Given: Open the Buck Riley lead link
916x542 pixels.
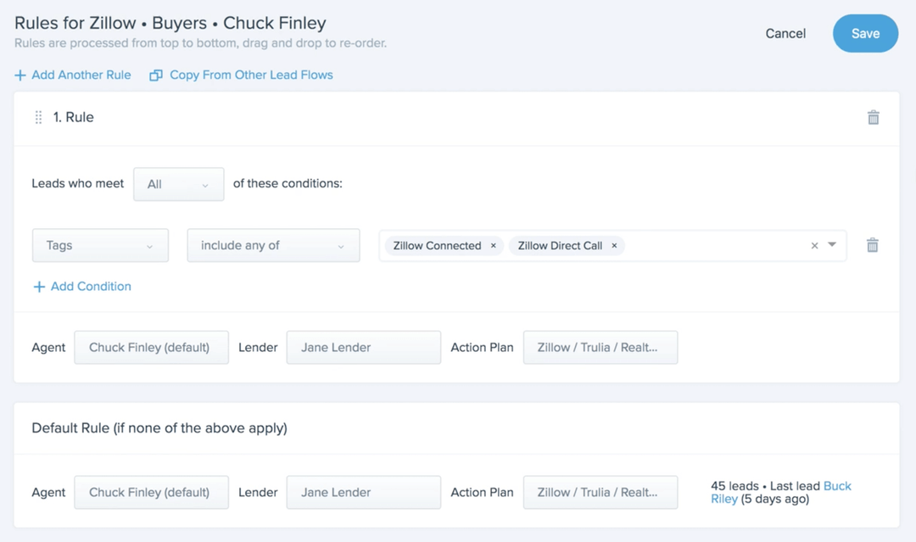Looking at the screenshot, I should 836,487.
